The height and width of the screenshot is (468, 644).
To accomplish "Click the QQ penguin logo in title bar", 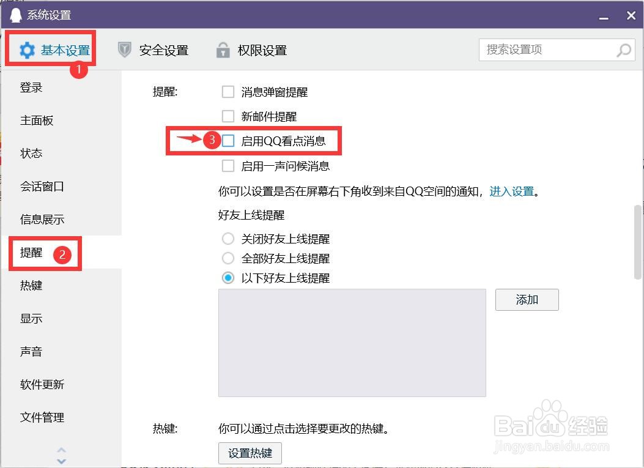I will (x=15, y=15).
